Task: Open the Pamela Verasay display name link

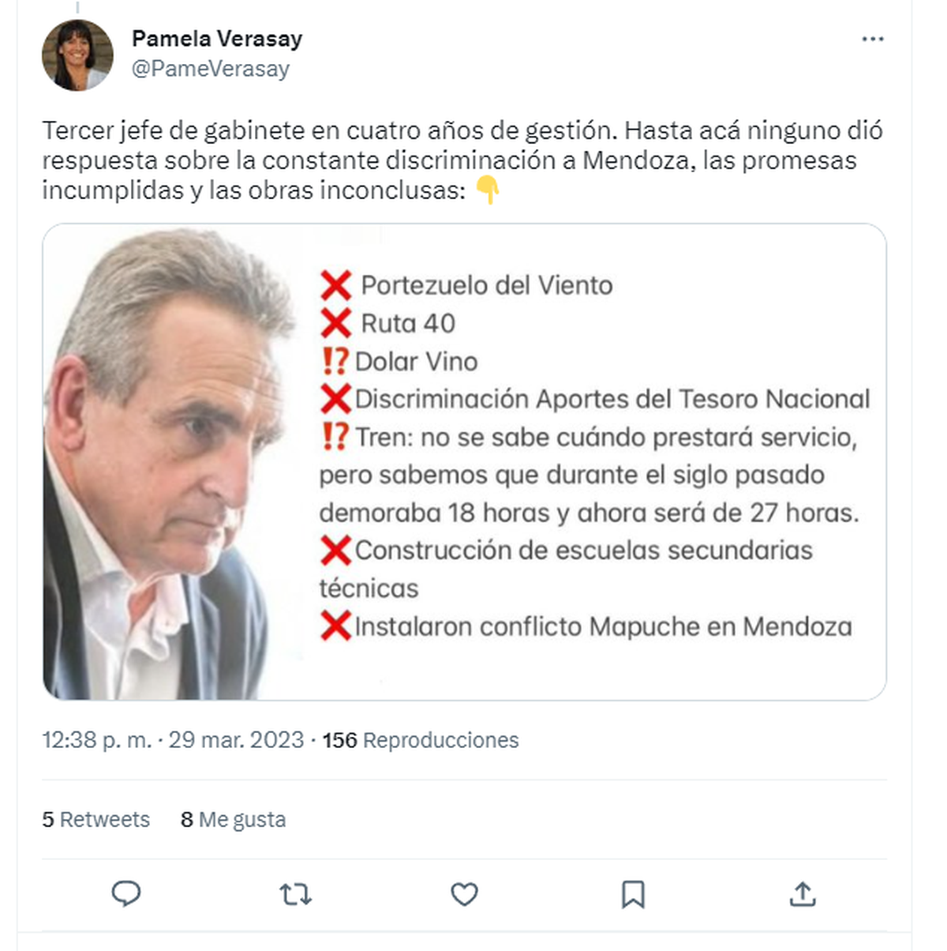Action: 217,39
